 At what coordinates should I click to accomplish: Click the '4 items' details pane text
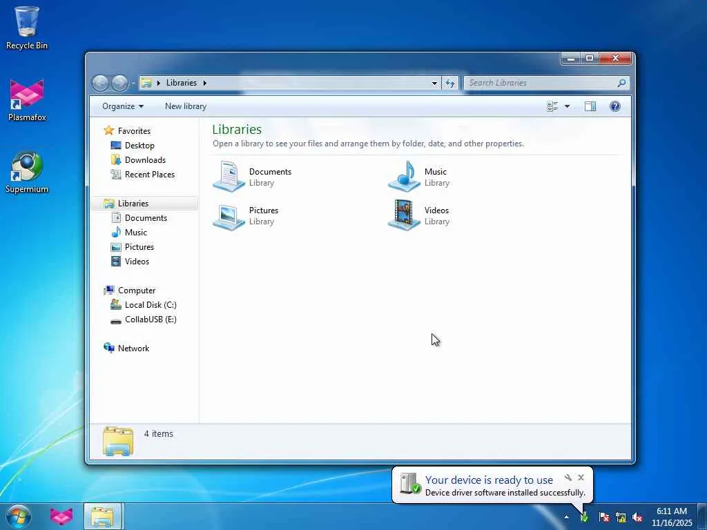point(158,433)
